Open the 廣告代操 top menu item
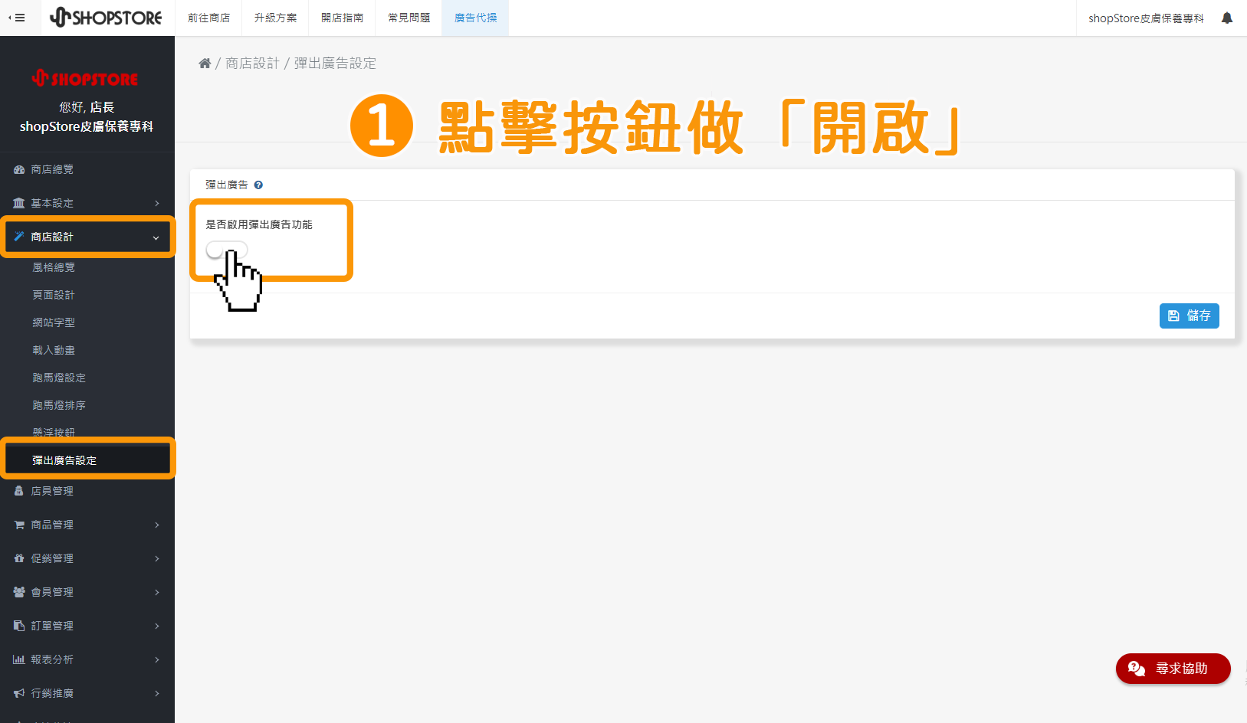1247x723 pixels. [475, 18]
